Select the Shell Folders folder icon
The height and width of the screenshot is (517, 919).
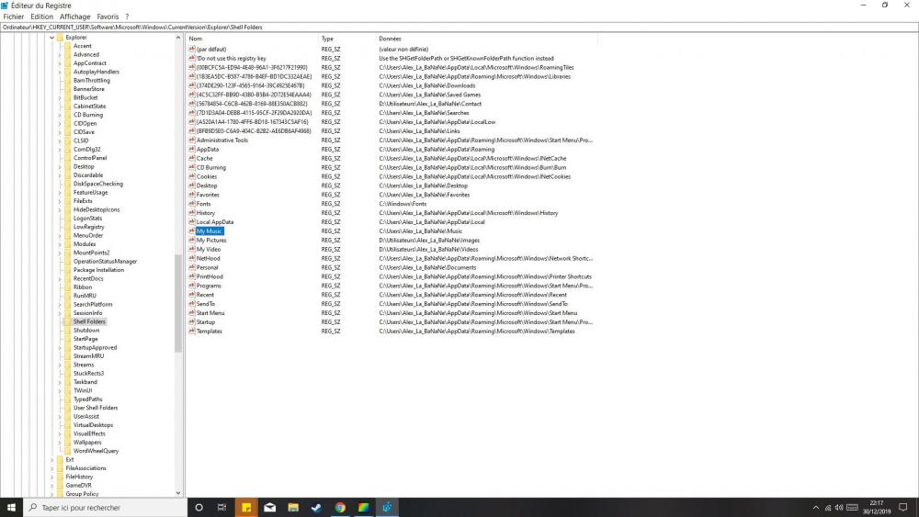67,321
